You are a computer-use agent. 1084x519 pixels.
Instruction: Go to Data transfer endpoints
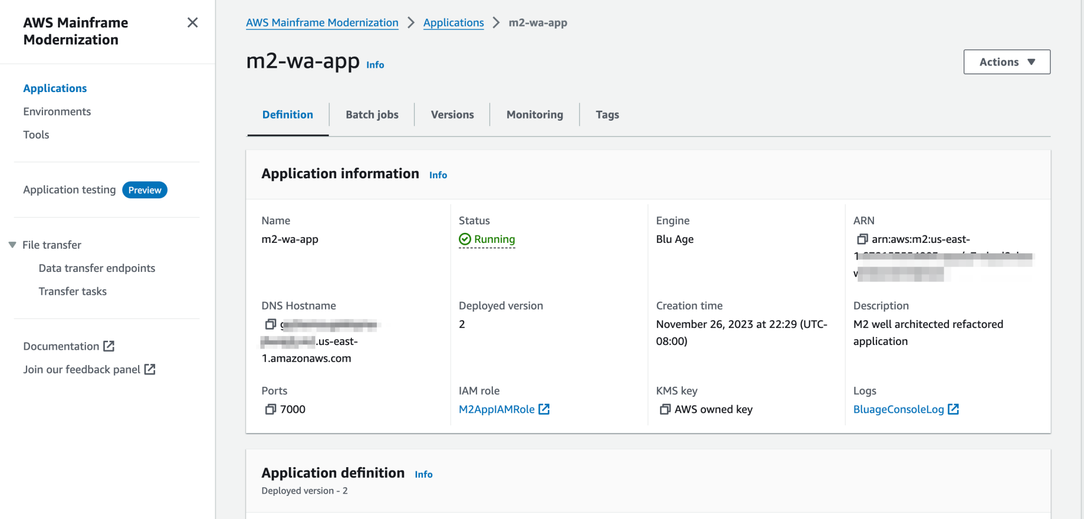(96, 268)
